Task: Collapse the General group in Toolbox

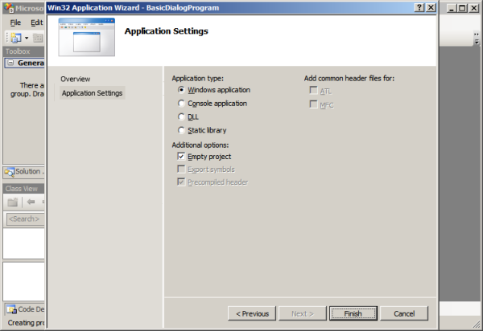Action: pos(10,63)
